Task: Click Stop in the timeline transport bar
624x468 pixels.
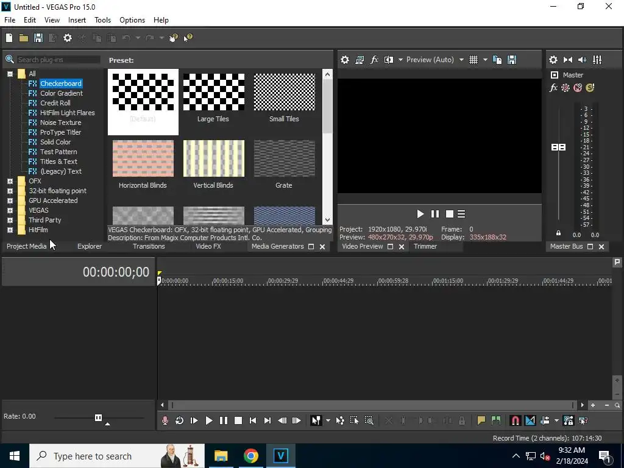Action: (238, 420)
